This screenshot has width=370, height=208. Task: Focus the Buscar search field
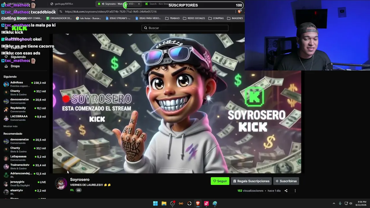185,28
